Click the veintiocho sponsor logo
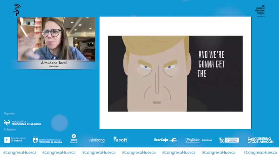Screen dimensions: 279x157 pos(97,140)
